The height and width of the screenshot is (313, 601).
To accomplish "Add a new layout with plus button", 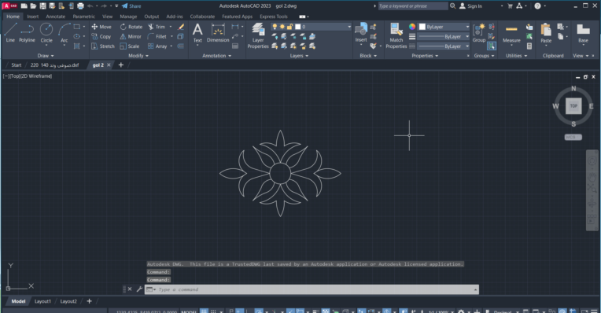I will coord(90,301).
